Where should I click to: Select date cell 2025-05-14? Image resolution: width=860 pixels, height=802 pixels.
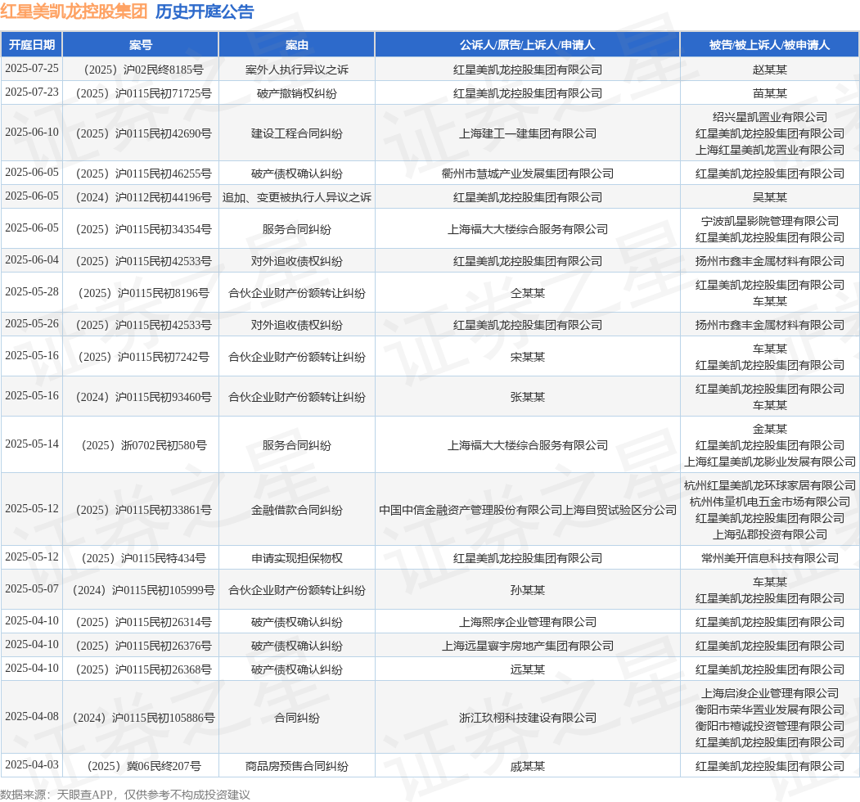(32, 444)
